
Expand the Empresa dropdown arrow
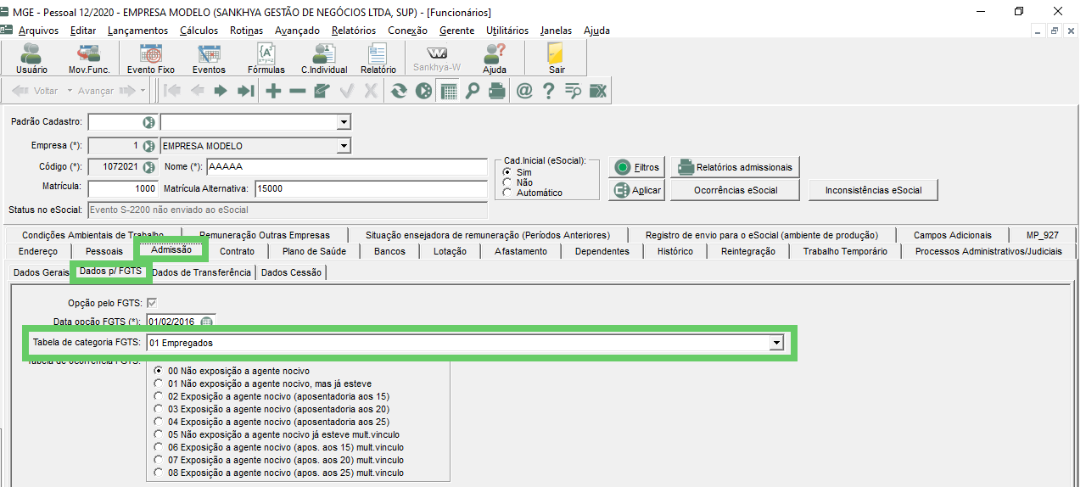click(x=344, y=146)
